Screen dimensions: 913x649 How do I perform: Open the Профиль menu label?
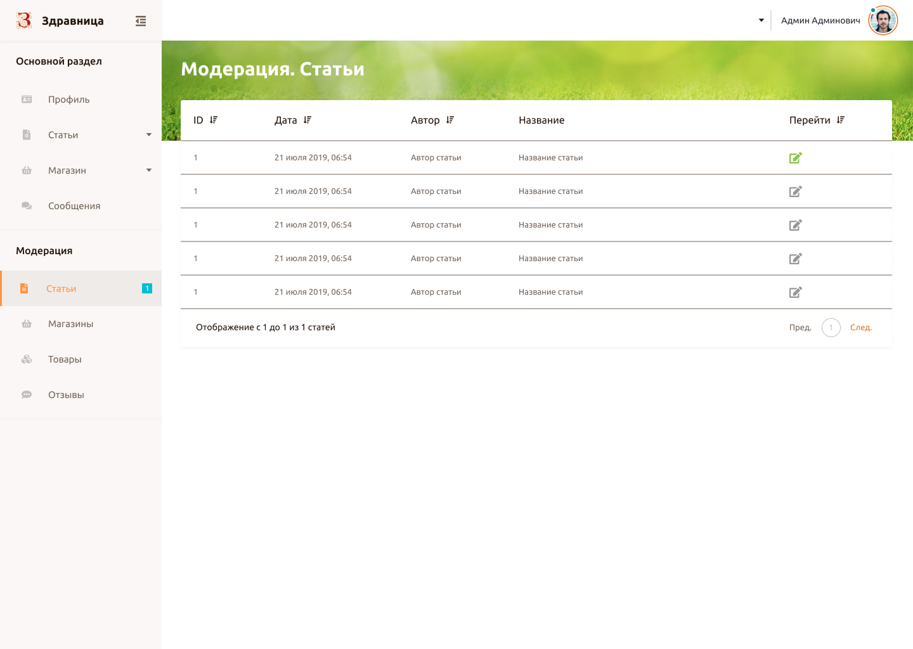click(x=69, y=100)
